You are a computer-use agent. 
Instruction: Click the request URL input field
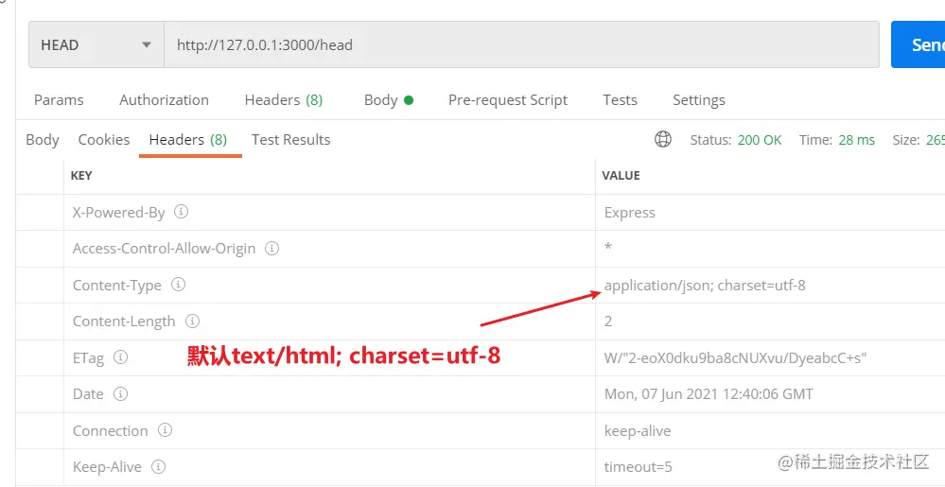click(x=520, y=44)
